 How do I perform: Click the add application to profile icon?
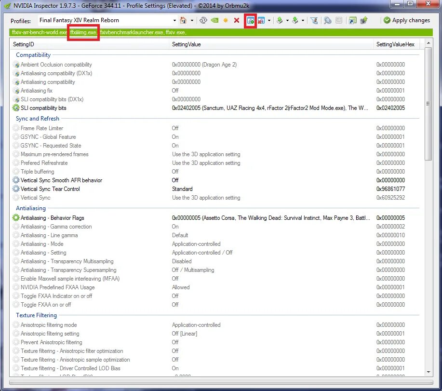(x=250, y=21)
